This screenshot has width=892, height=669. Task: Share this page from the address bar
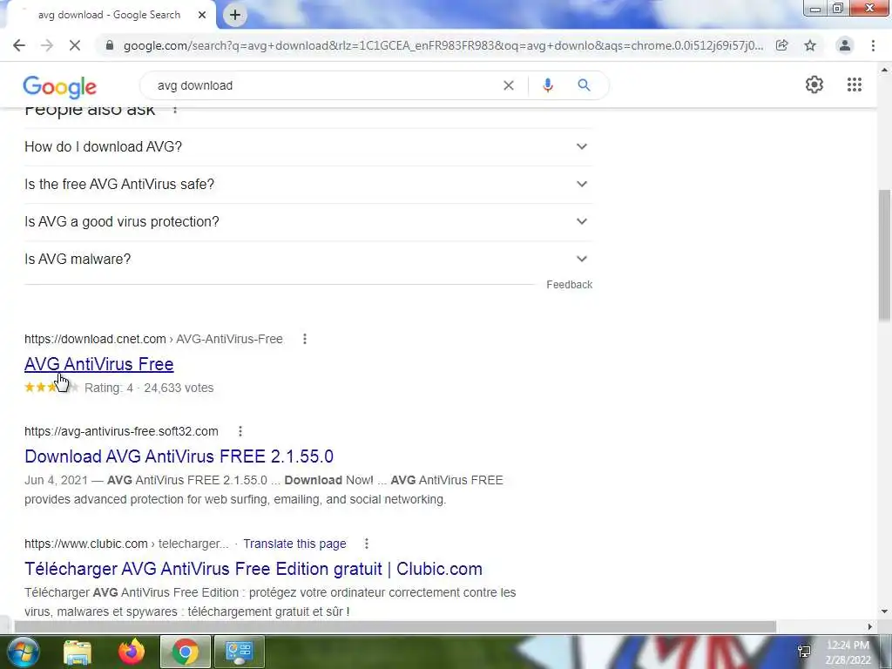click(x=782, y=45)
